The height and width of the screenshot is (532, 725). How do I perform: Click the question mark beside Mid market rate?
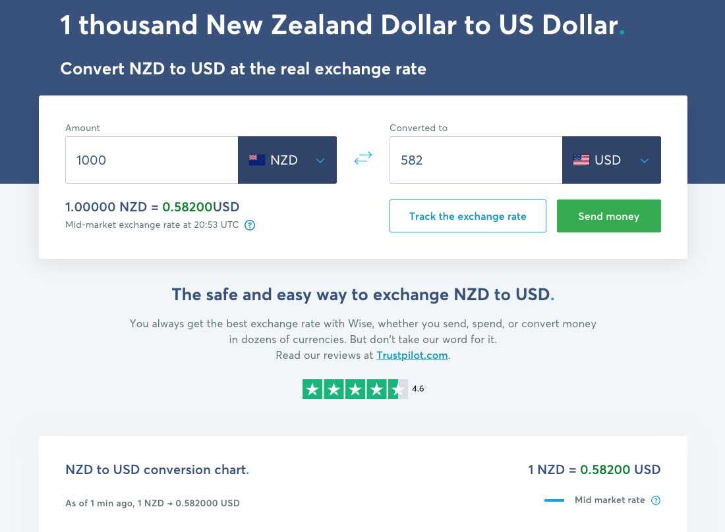point(656,500)
